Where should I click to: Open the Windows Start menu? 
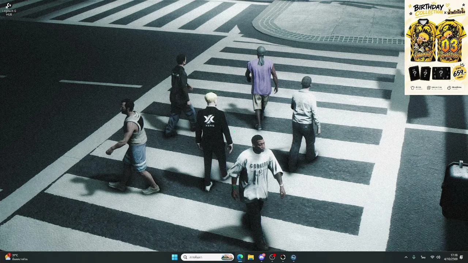(174, 257)
